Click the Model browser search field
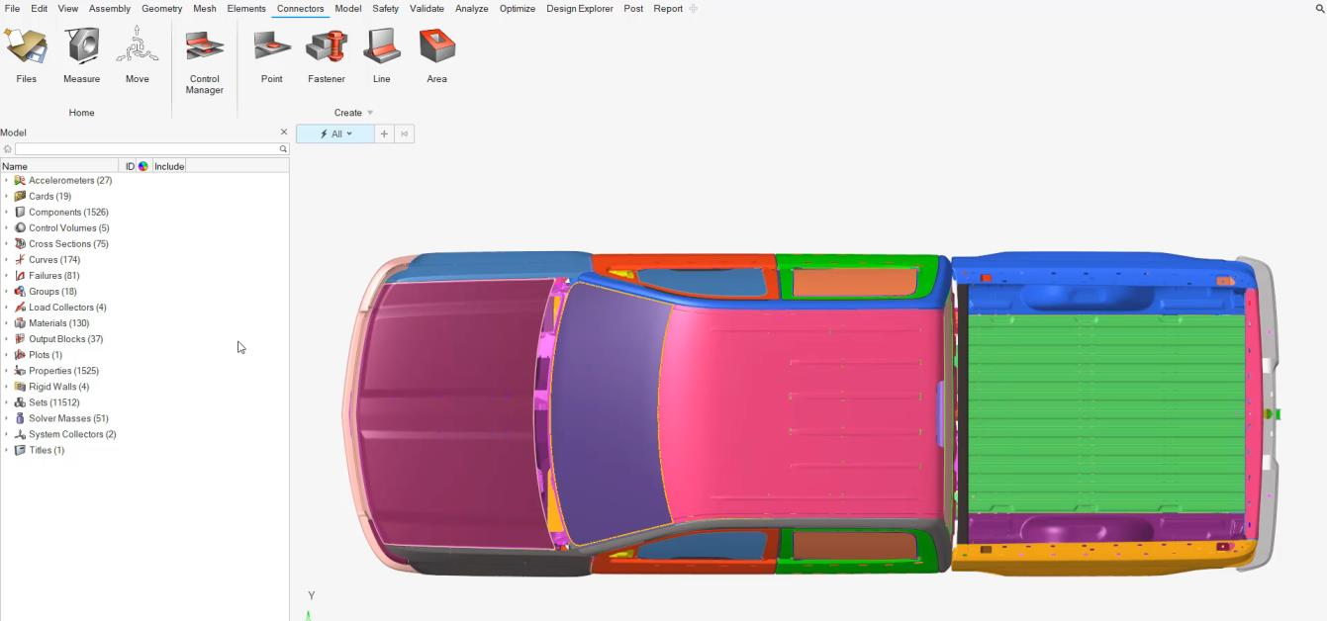 pos(146,149)
